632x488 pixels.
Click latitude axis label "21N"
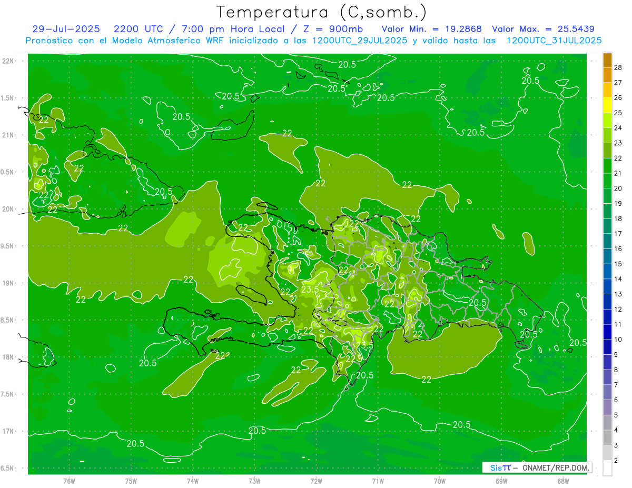[8, 135]
